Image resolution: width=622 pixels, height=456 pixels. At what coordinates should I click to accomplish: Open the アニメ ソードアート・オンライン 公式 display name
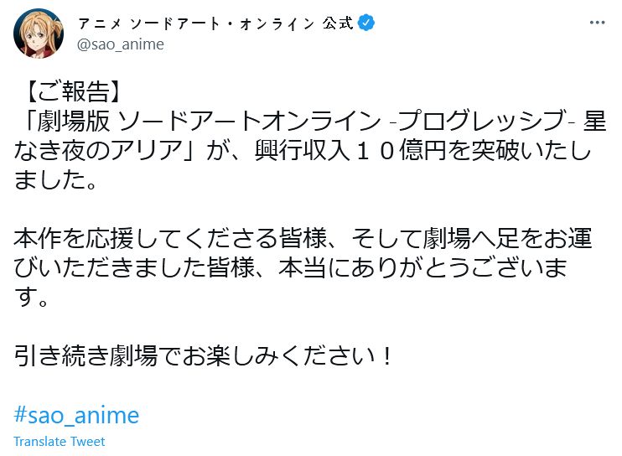tap(210, 23)
